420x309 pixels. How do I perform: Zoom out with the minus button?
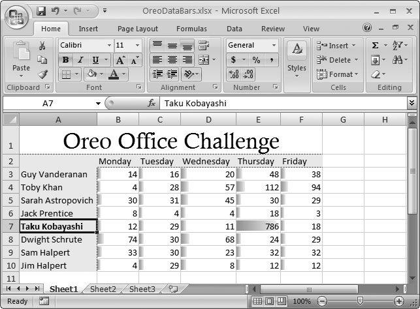pos(322,301)
